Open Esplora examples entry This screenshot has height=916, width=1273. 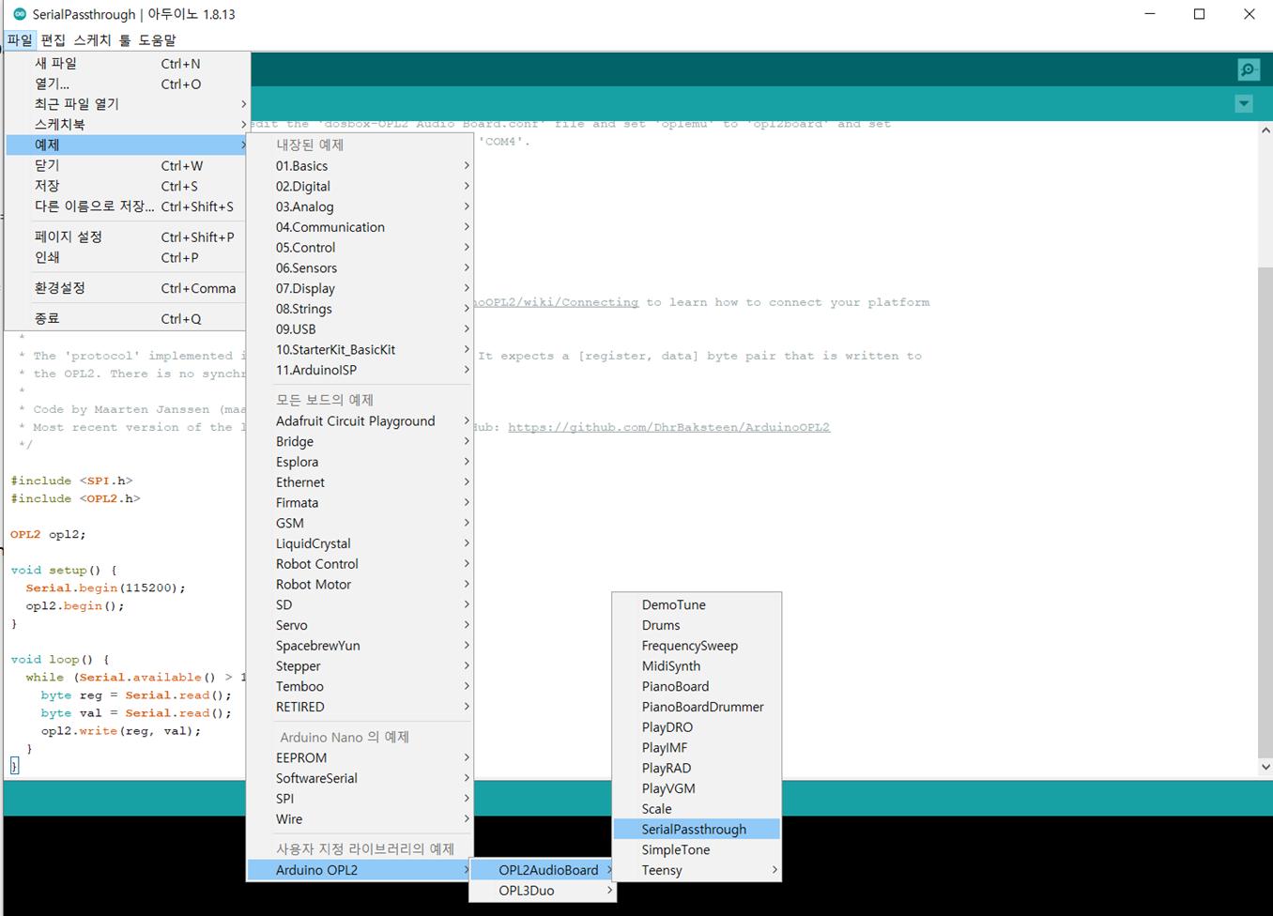(x=360, y=462)
